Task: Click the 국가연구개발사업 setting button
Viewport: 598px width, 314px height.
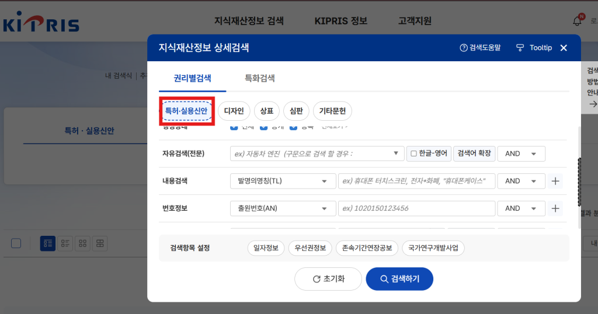Action: 433,248
